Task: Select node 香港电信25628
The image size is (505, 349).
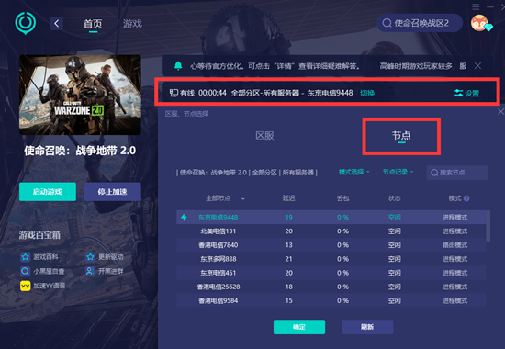Action: click(x=331, y=287)
